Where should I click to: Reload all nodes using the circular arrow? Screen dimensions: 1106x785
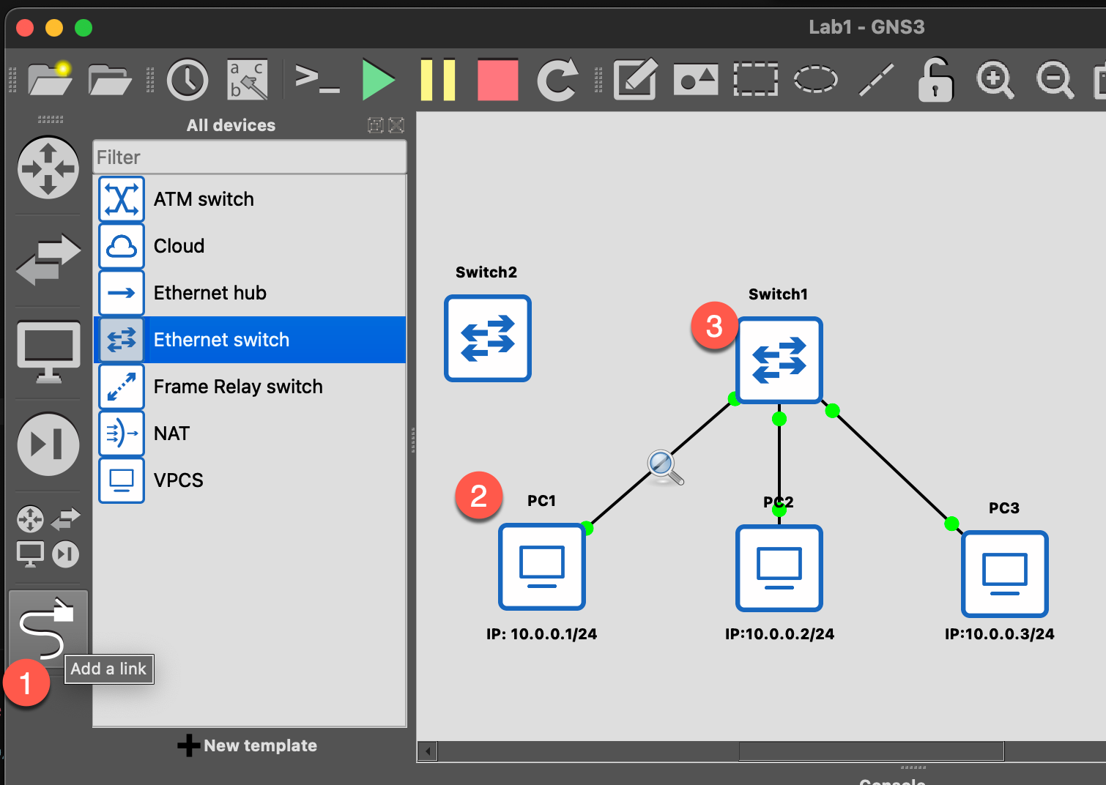point(557,80)
